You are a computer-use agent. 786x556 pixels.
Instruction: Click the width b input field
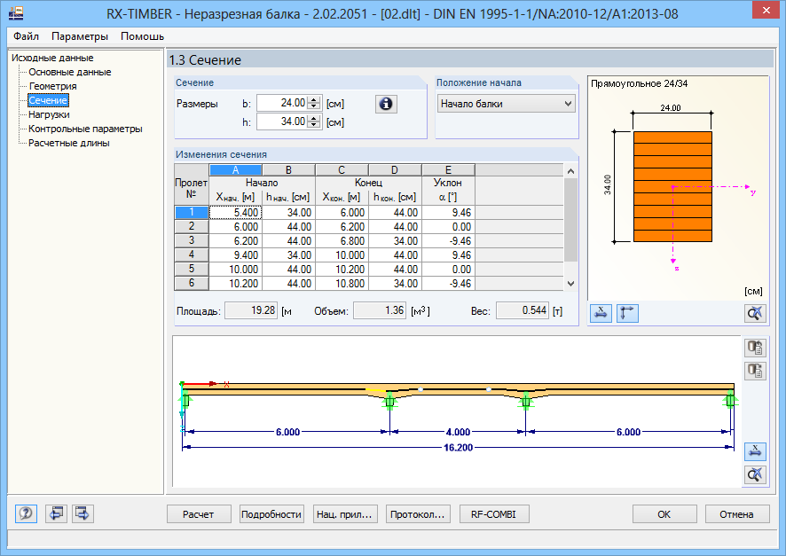[x=282, y=103]
